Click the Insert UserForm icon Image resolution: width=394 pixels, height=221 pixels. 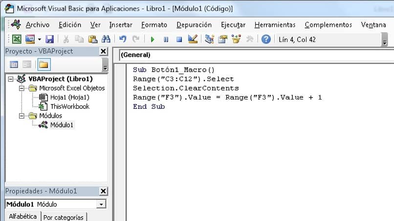(30, 39)
